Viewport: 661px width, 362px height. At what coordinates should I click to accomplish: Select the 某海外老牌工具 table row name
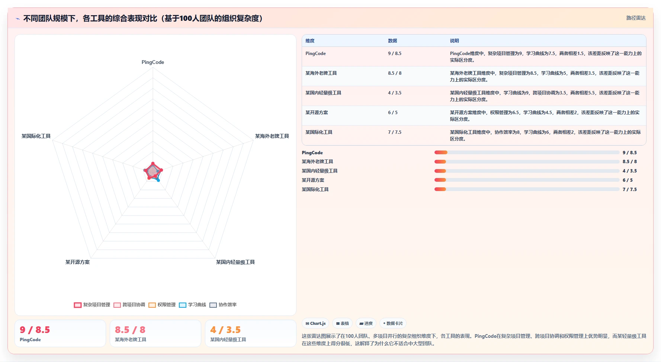point(321,73)
